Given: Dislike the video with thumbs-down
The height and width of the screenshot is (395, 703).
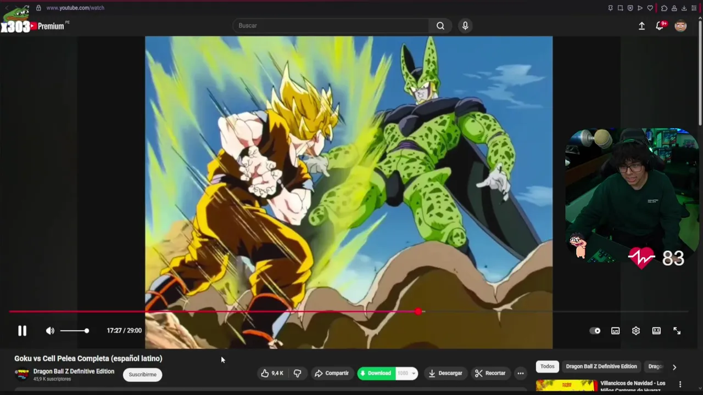Looking at the screenshot, I should tap(298, 373).
